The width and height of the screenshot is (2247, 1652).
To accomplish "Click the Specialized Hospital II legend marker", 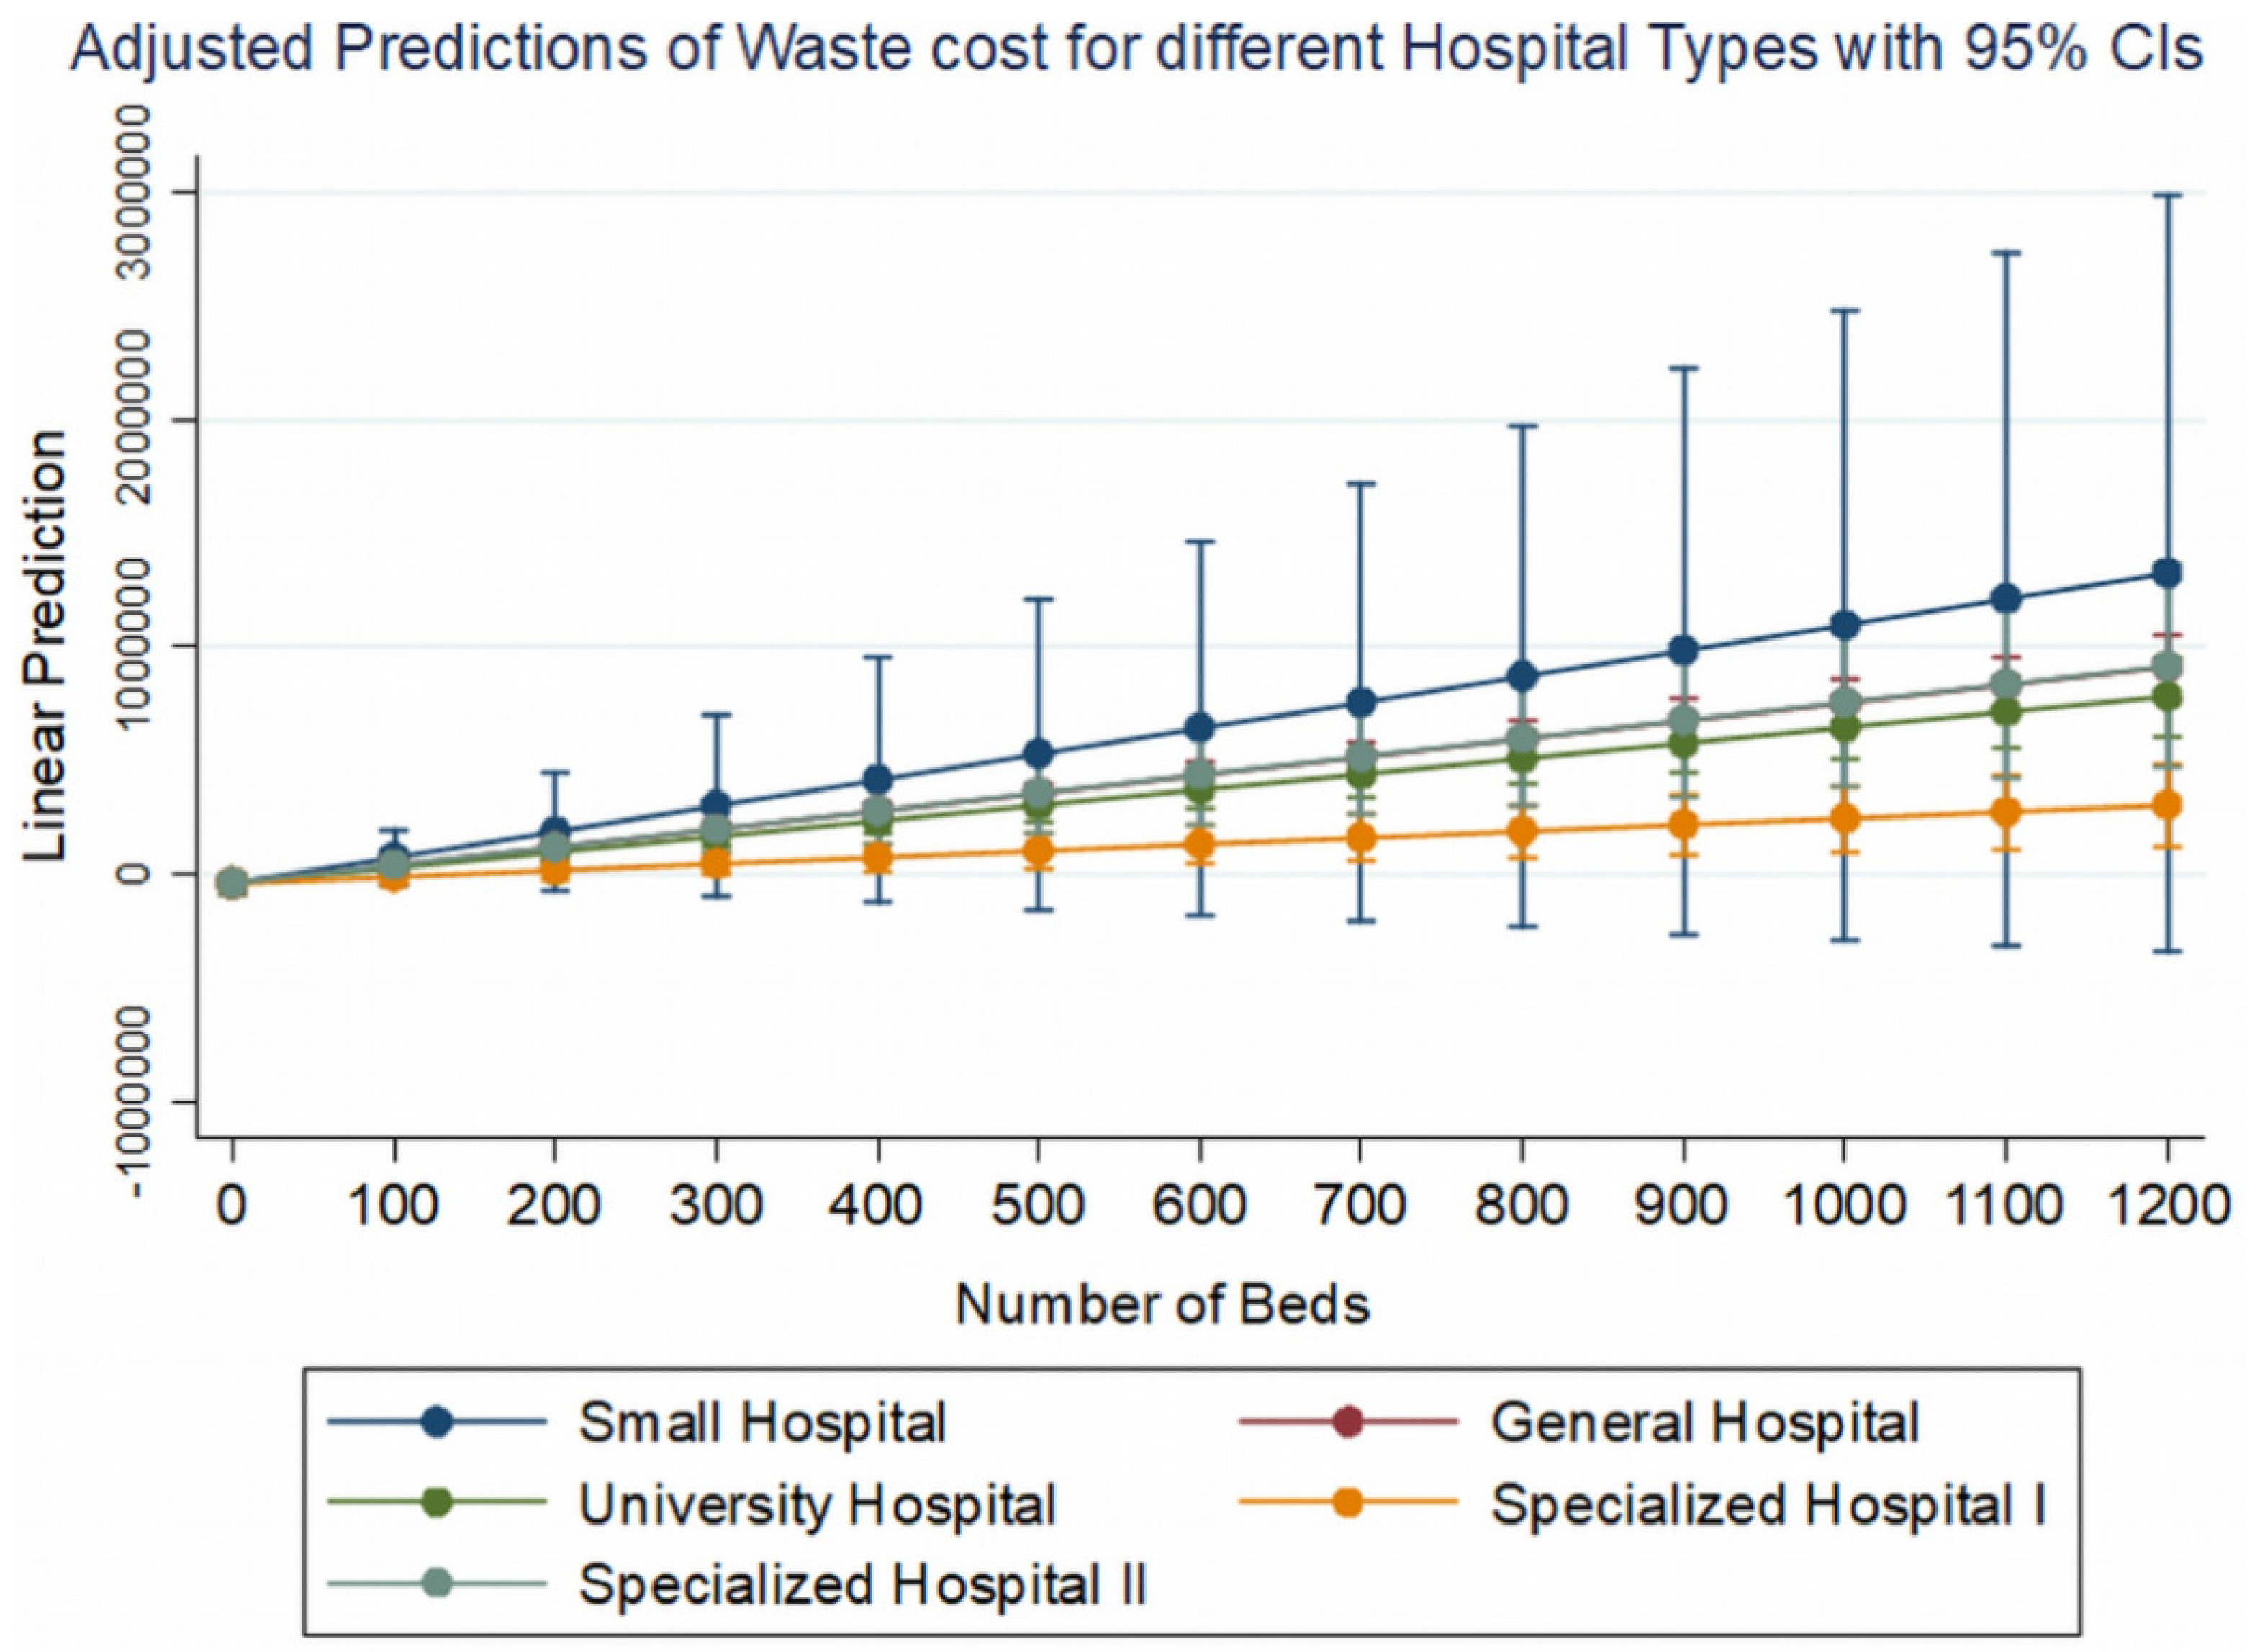I will (x=438, y=1584).
